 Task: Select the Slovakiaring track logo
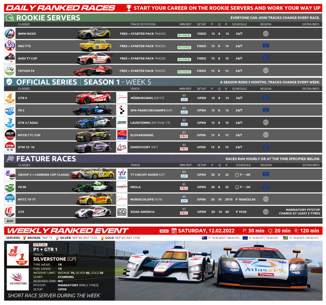tap(122, 135)
